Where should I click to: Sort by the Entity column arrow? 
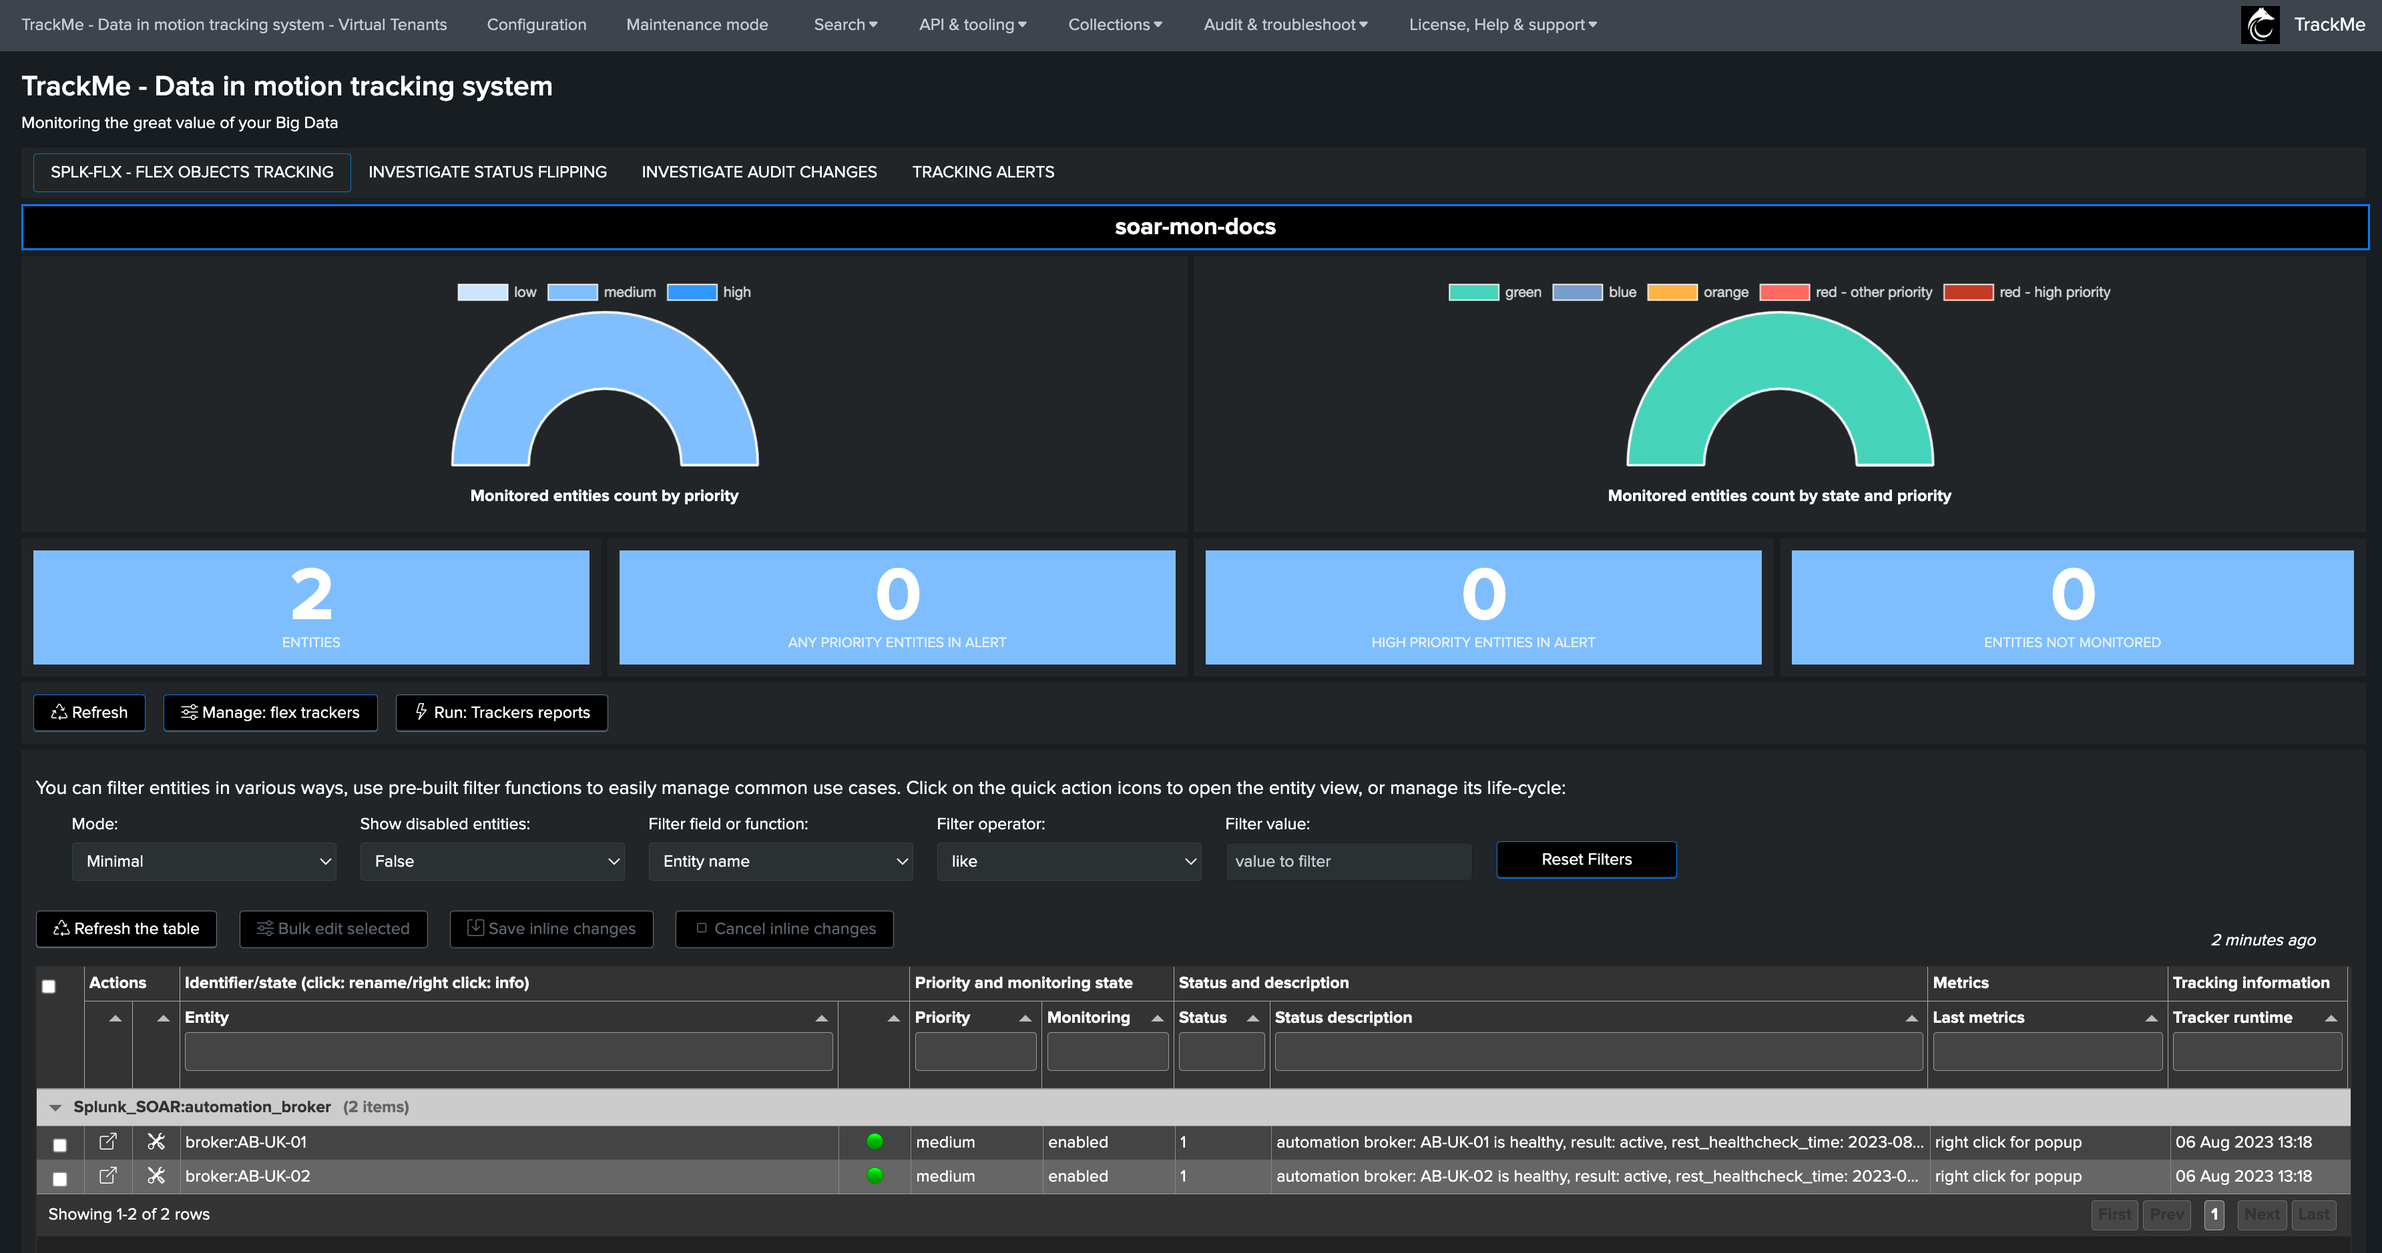pos(821,1017)
